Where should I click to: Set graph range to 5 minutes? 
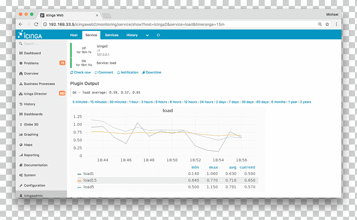(x=80, y=102)
